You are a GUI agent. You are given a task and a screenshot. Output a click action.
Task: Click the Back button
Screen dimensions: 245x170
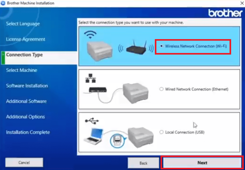pyautogui.click(x=143, y=163)
